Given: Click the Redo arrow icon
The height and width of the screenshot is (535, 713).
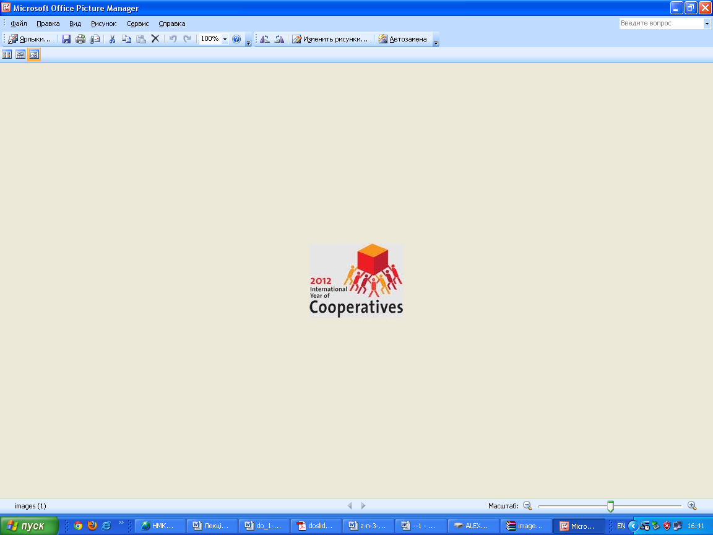Looking at the screenshot, I should (x=187, y=39).
